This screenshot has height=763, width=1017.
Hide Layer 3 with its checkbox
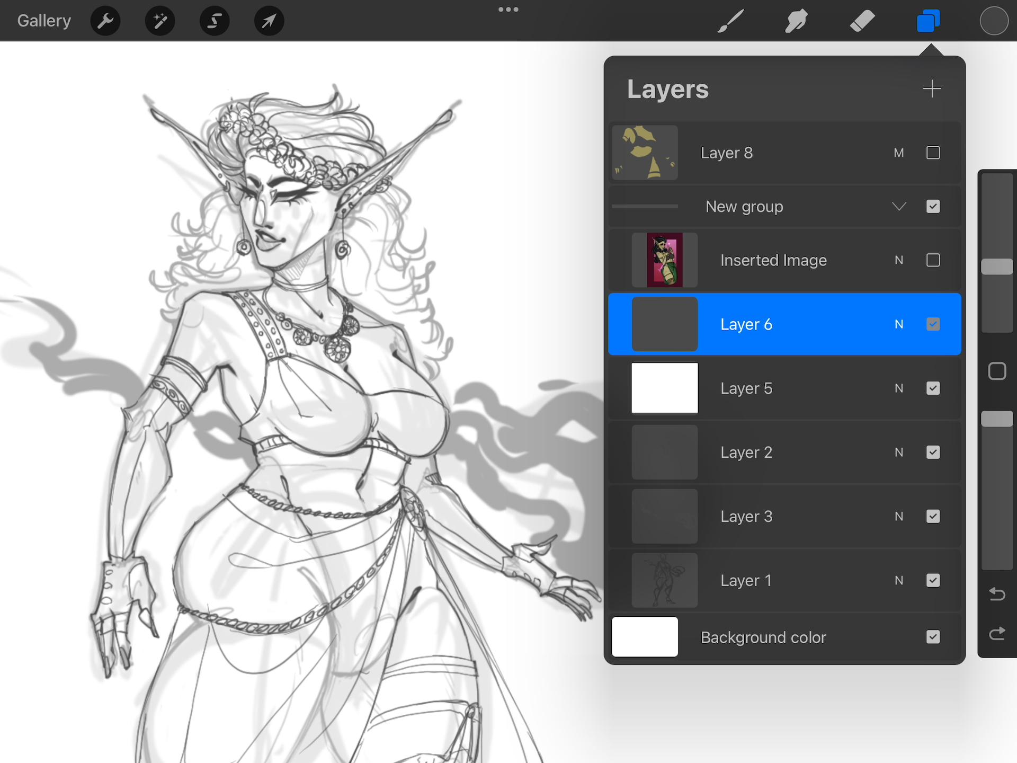pos(933,516)
